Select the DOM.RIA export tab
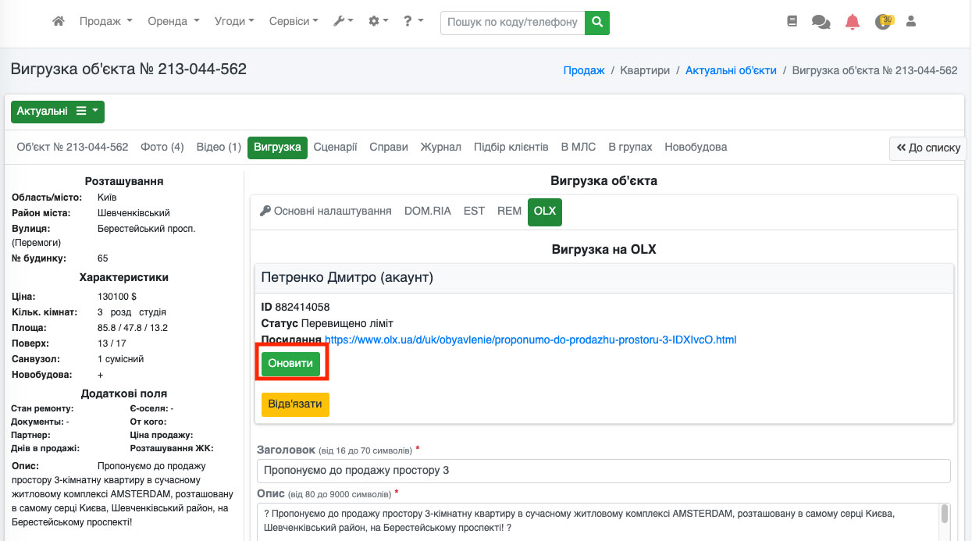Screen dimensions: 972x541 pyautogui.click(x=427, y=212)
